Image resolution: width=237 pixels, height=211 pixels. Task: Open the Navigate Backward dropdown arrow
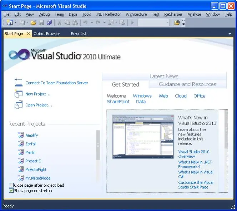point(116,23)
